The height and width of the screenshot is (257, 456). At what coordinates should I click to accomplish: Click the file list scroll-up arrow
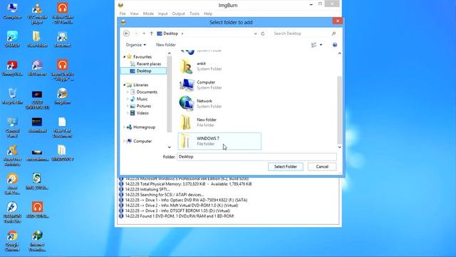(339, 54)
